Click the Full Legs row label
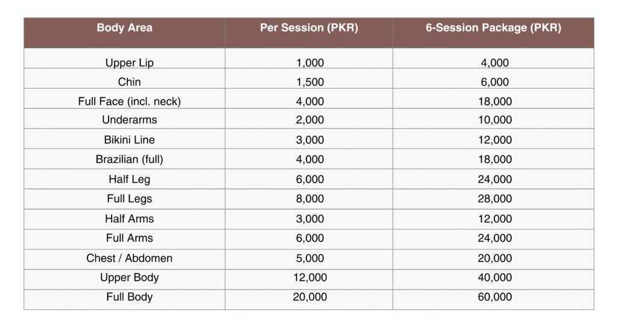618x328 pixels. click(129, 199)
